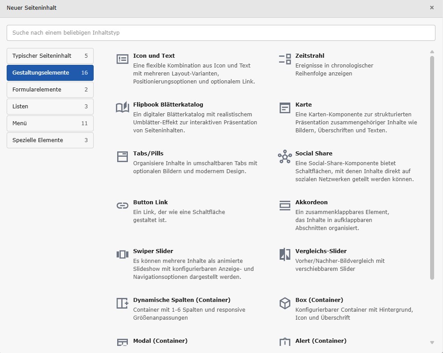Click the Social Share network icon
This screenshot has width=443, height=353.
[285, 157]
